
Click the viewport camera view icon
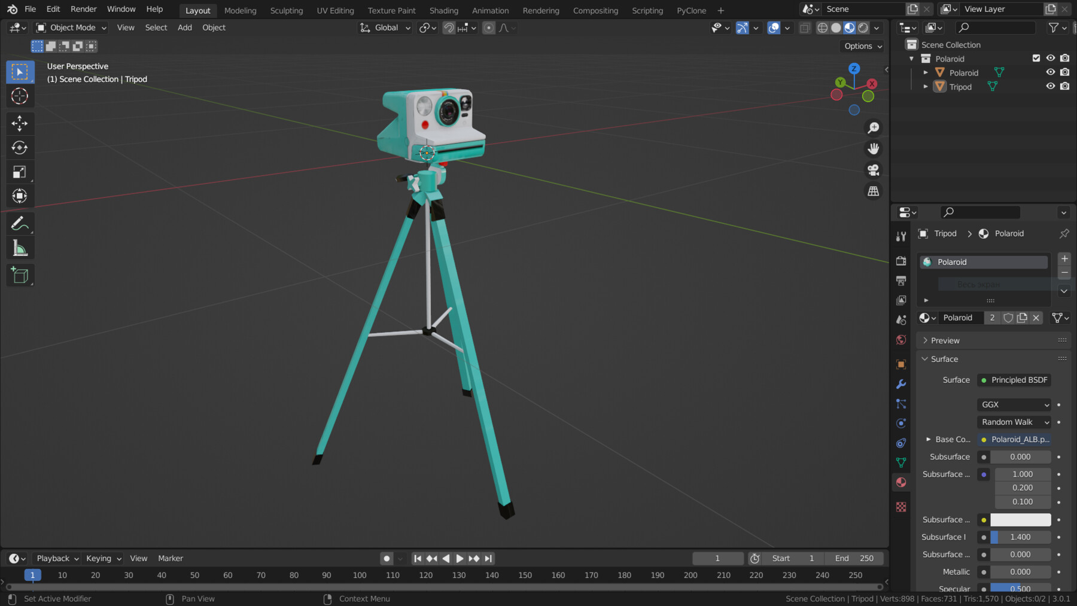[x=874, y=170]
